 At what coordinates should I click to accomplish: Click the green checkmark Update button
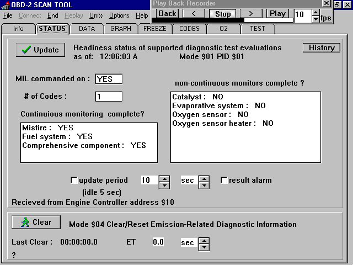click(40, 50)
